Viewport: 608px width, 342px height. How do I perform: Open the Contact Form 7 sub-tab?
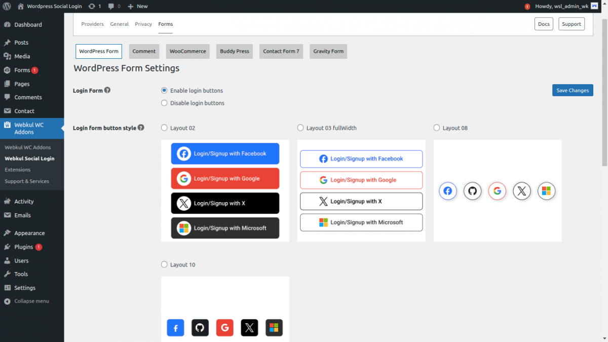tap(281, 51)
